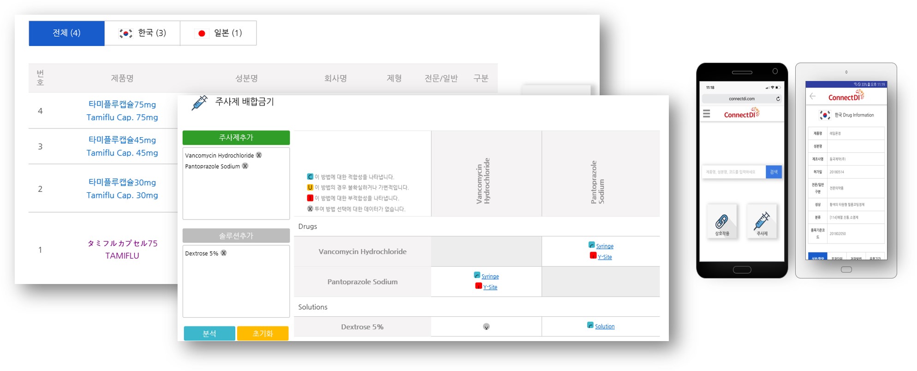Select the 한국 (3) tab

142,33
